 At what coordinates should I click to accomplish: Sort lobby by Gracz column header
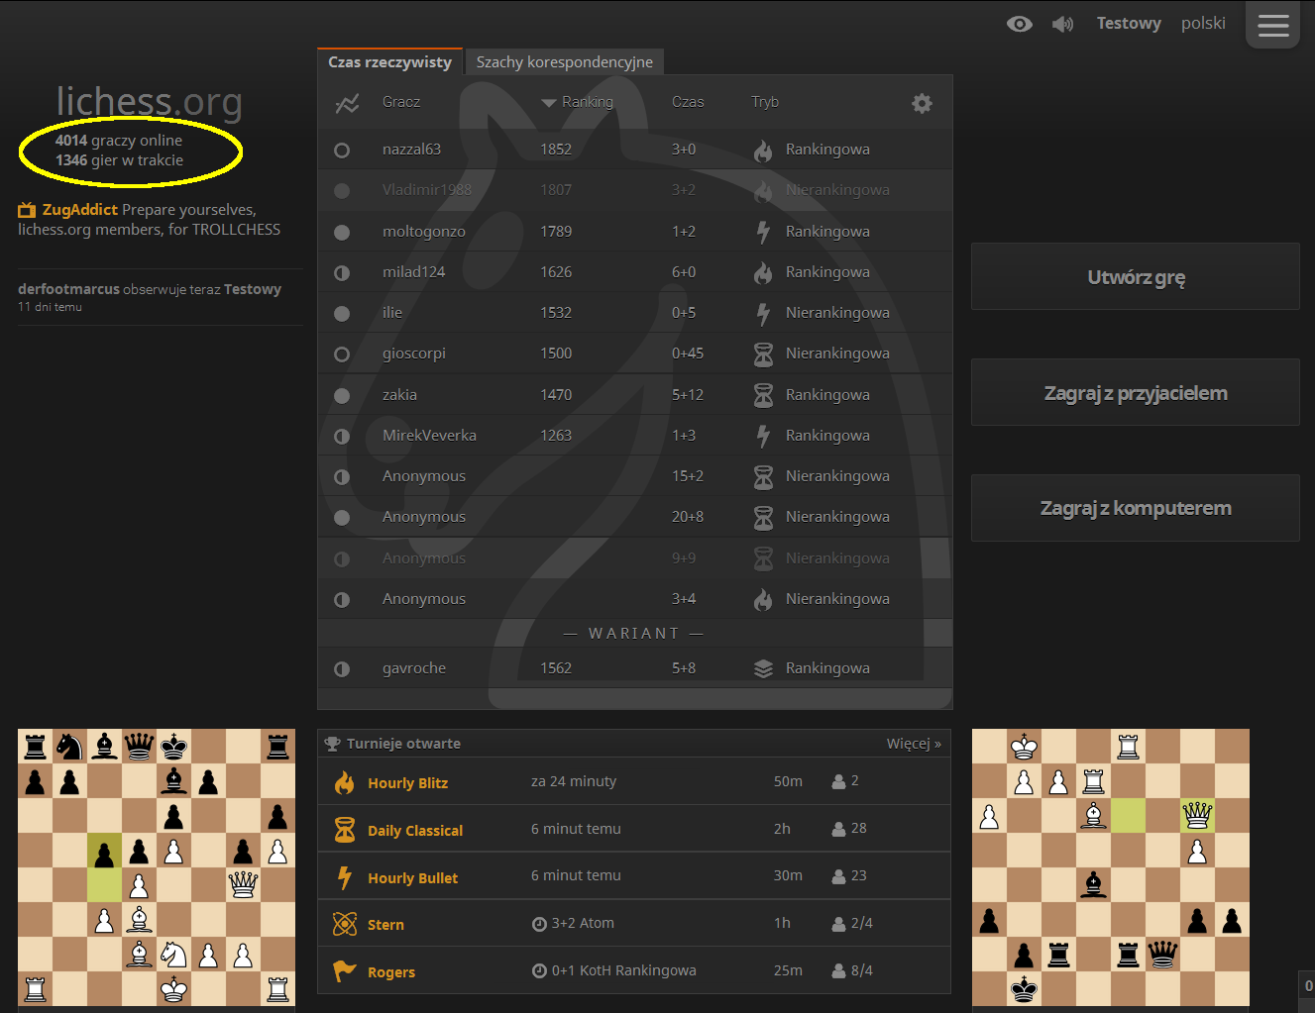401,102
